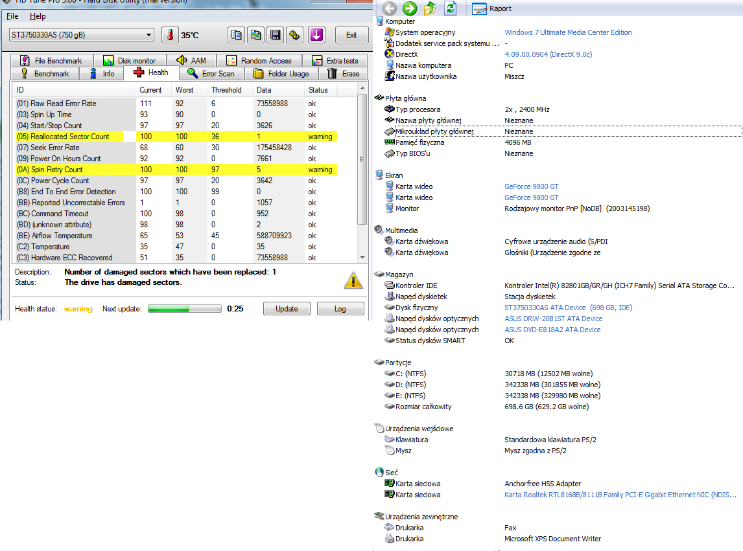The width and height of the screenshot is (743, 551).
Task: Click the Exit button
Action: tap(351, 35)
